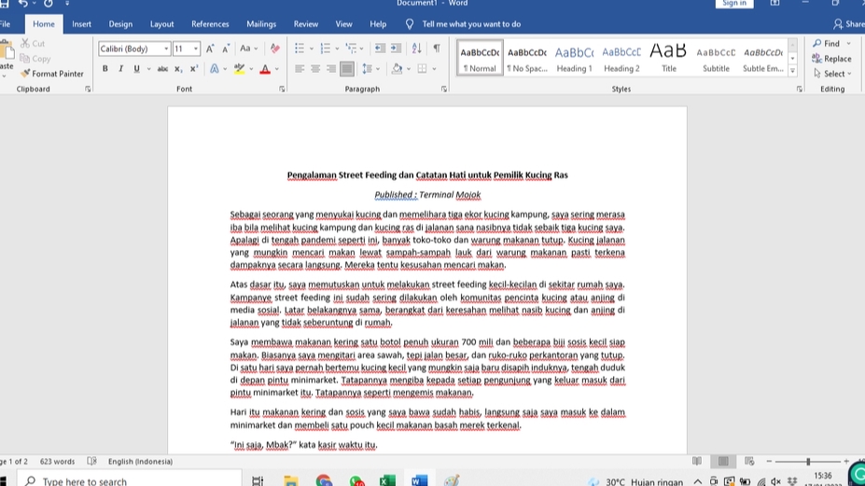Viewport: 865px width, 486px height.
Task: Click the Undo arrow icon
Action: click(22, 4)
